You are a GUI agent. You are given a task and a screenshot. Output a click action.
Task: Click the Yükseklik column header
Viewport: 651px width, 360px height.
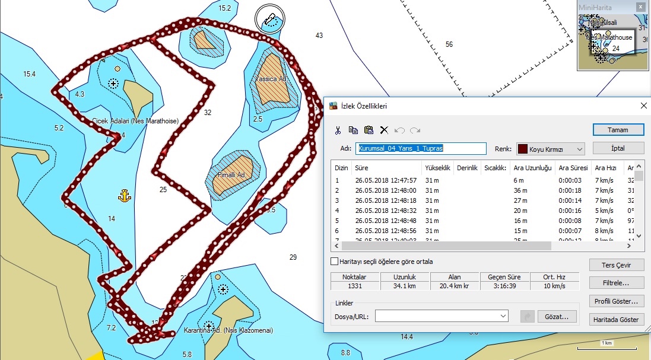tap(437, 168)
